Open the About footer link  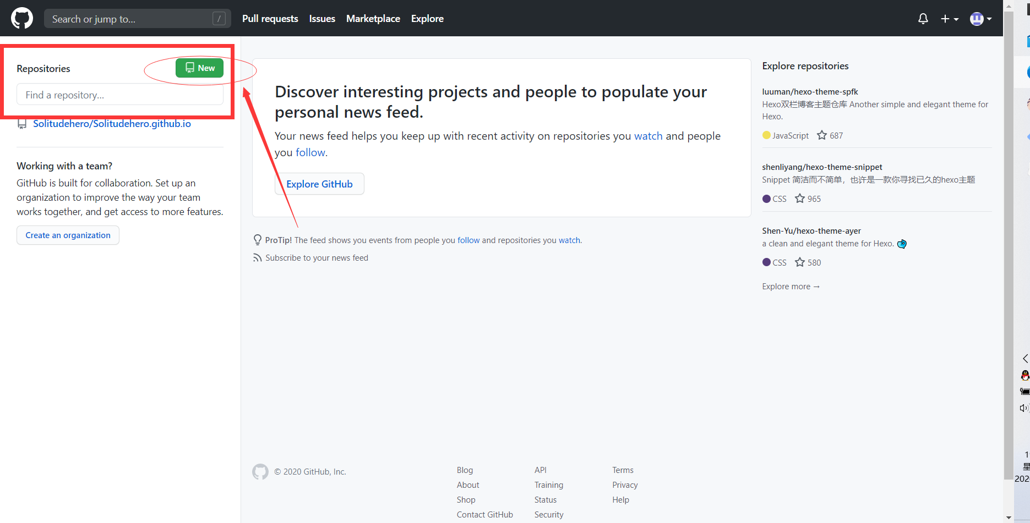468,485
